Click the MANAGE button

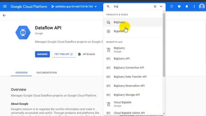(42, 54)
